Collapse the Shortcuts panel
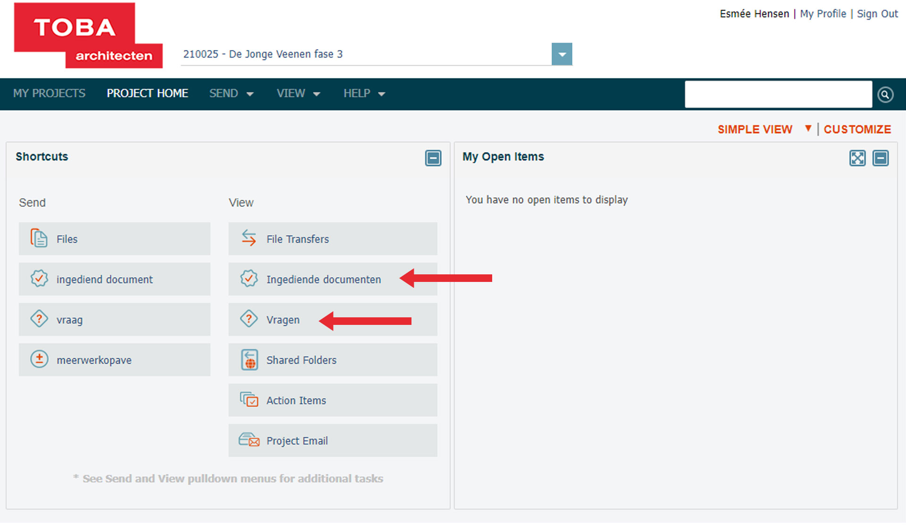 (x=433, y=158)
